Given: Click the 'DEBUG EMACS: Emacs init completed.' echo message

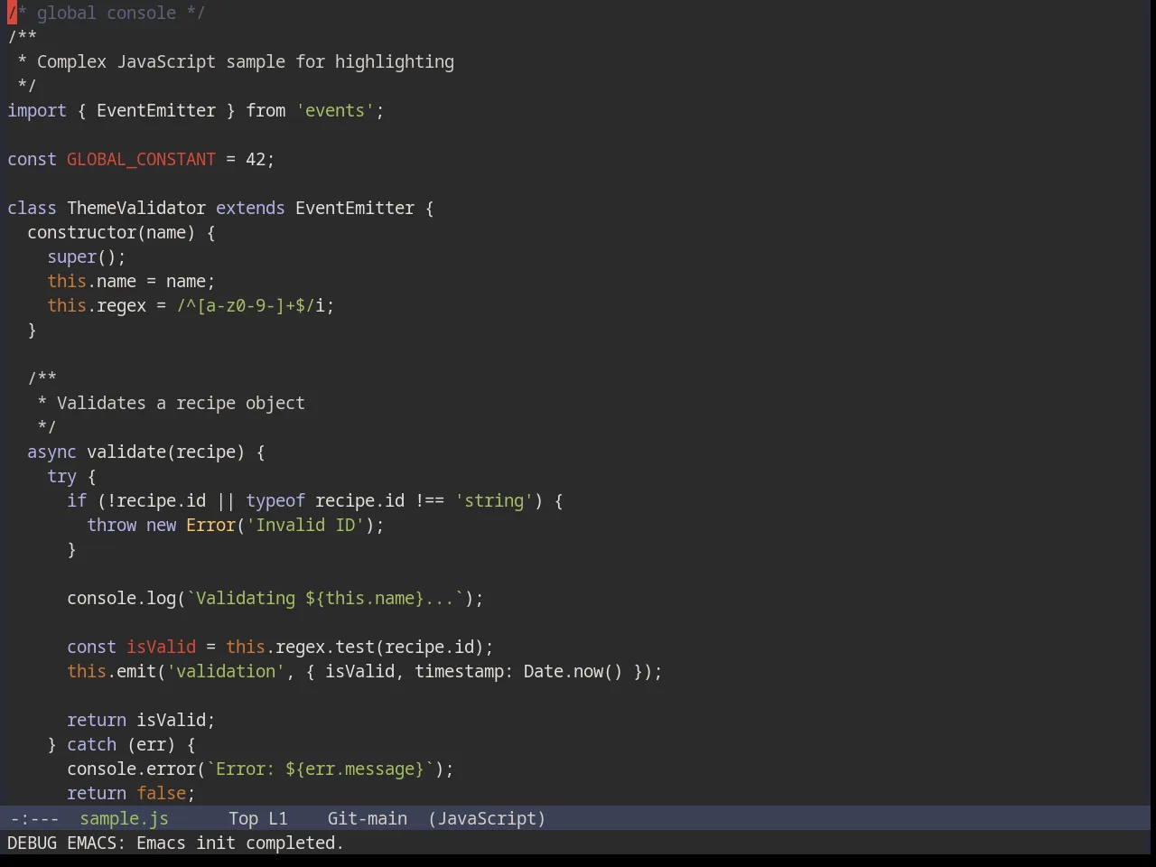Looking at the screenshot, I should point(175,843).
